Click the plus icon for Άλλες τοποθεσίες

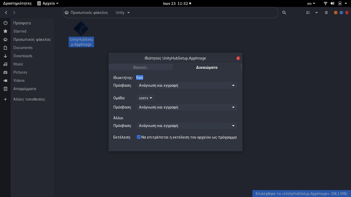coord(5,99)
